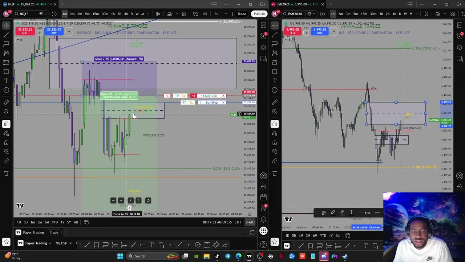Screen dimensions: 465x262
Task: Click blue BUY 6,993.25 button in ESH2026
Action: (x=320, y=31)
